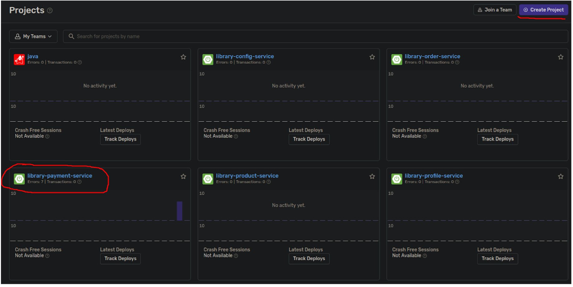Image resolution: width=573 pixels, height=287 pixels.
Task: Star the library-order-service project
Action: pos(561,57)
